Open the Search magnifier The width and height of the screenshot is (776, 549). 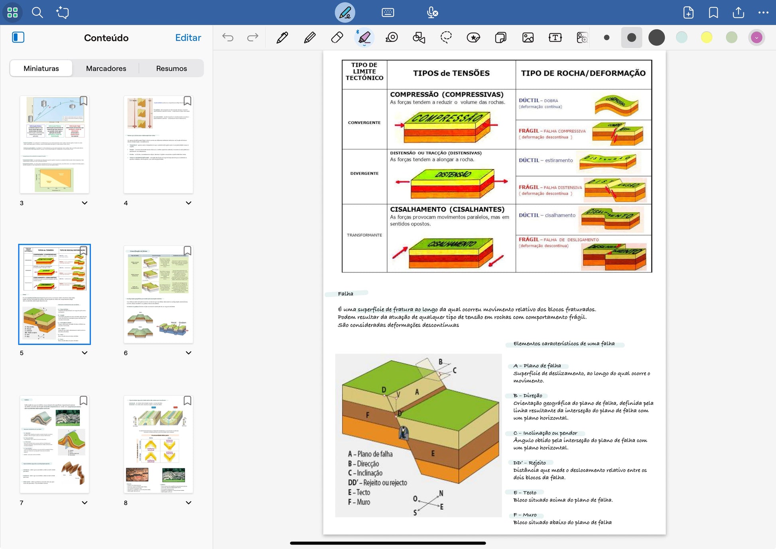[37, 12]
